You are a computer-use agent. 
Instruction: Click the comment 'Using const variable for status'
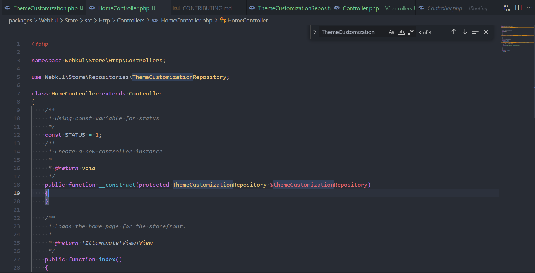[x=107, y=118]
